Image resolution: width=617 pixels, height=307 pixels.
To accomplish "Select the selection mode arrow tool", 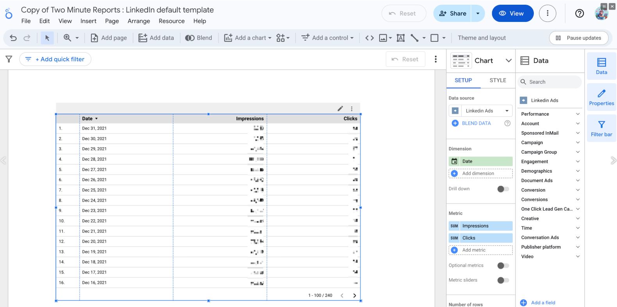I will 47,38.
